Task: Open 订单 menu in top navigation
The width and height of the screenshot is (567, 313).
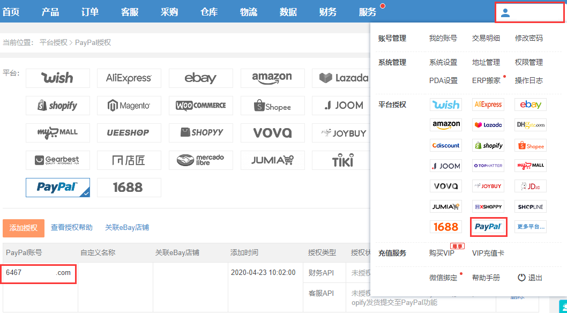Action: [x=90, y=12]
